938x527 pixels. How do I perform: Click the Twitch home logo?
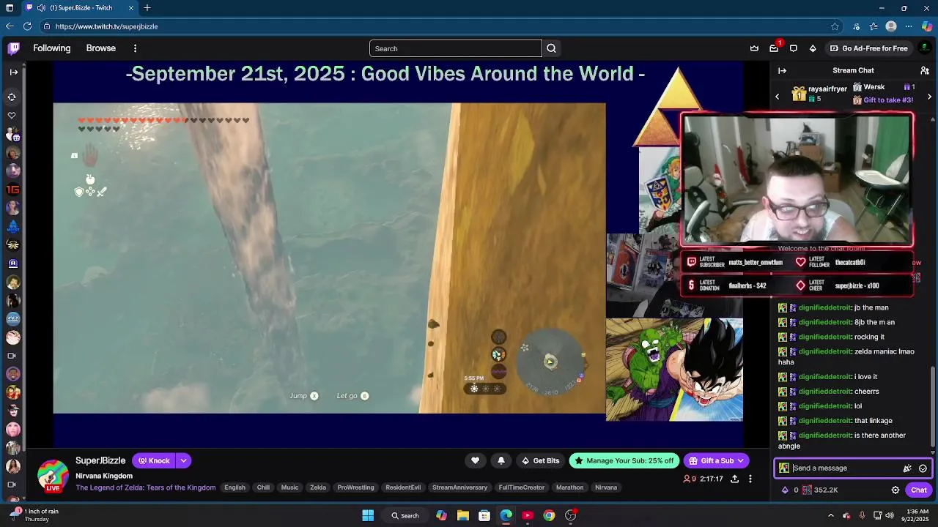click(14, 48)
